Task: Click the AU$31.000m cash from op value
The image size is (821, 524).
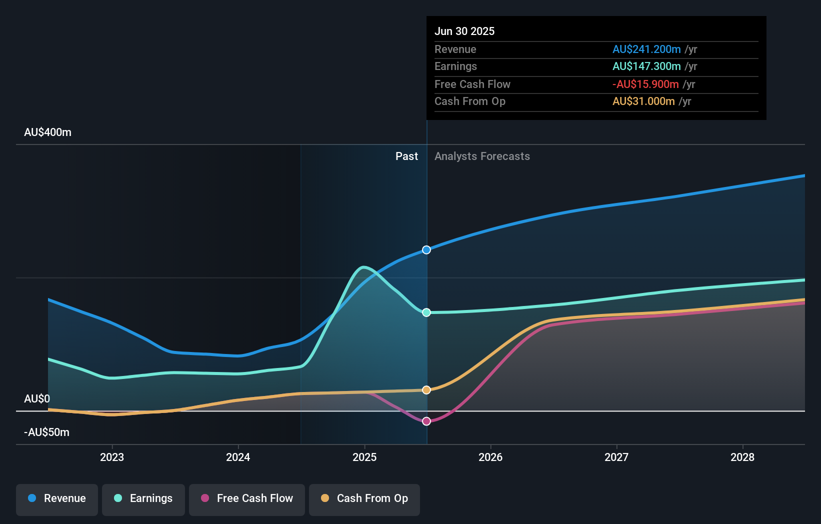Action: 643,101
